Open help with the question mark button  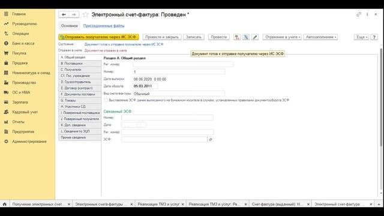[x=374, y=37]
